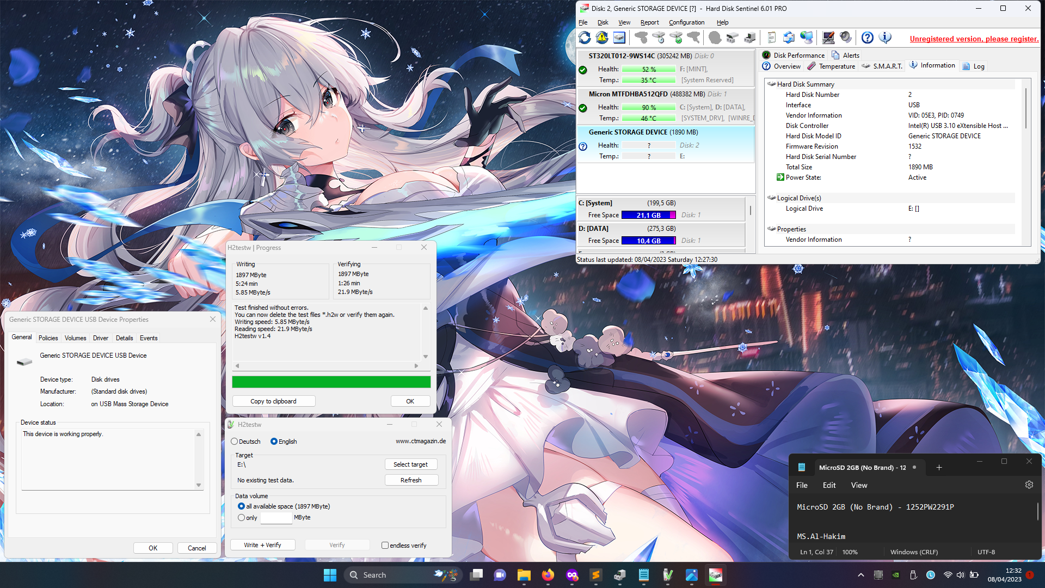Select Micron MTFDHBA512QFD disk in list
The width and height of the screenshot is (1045, 588).
666,106
